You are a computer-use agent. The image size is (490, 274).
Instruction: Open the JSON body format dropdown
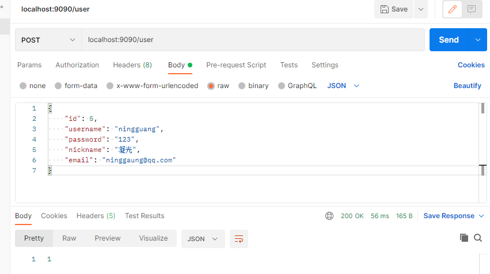343,86
